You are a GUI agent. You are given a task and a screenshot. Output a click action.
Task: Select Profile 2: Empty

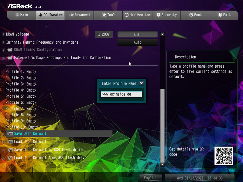click(21, 78)
